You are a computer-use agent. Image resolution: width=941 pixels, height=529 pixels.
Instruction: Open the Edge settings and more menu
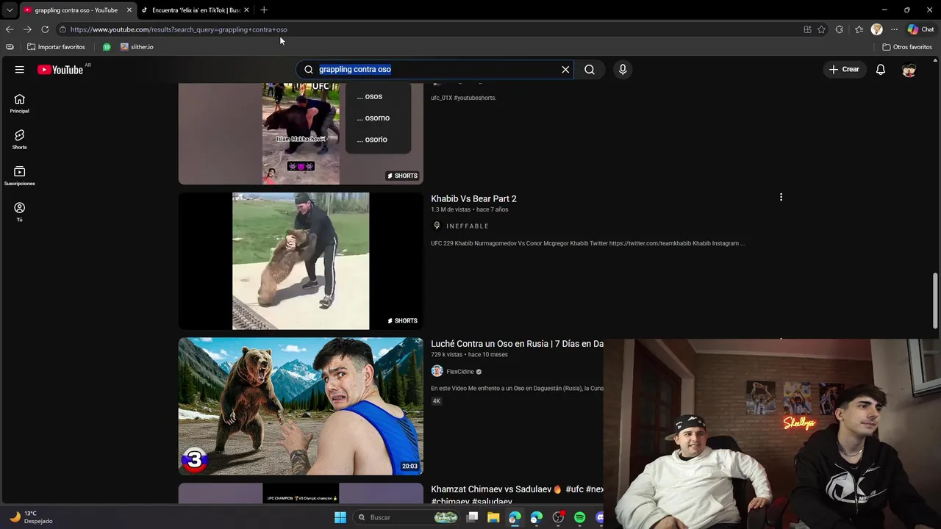pos(894,29)
